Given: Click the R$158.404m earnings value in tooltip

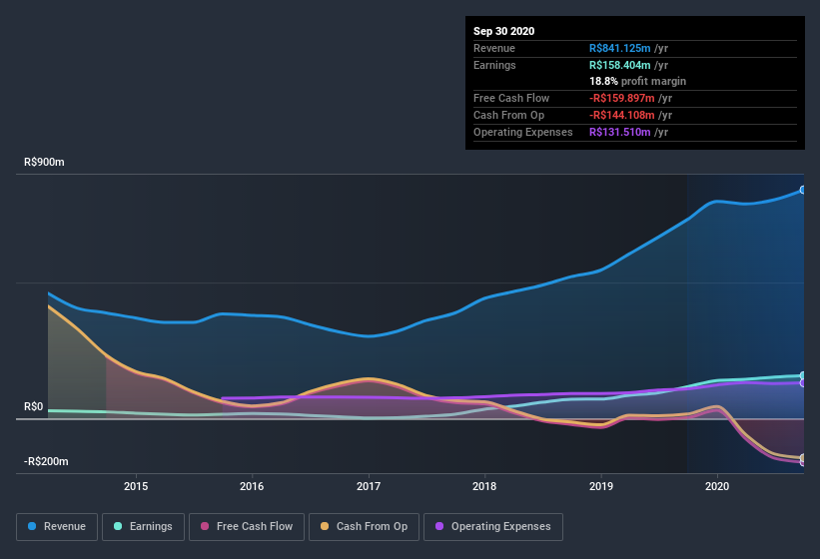Looking at the screenshot, I should click(x=628, y=65).
